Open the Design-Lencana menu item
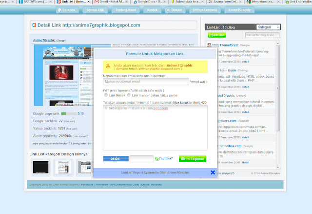The width and height of the screenshot is (312, 214). click(205, 10)
